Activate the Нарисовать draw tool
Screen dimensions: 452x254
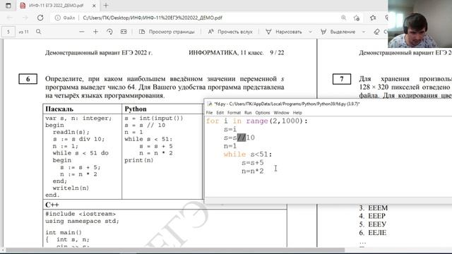[284, 32]
